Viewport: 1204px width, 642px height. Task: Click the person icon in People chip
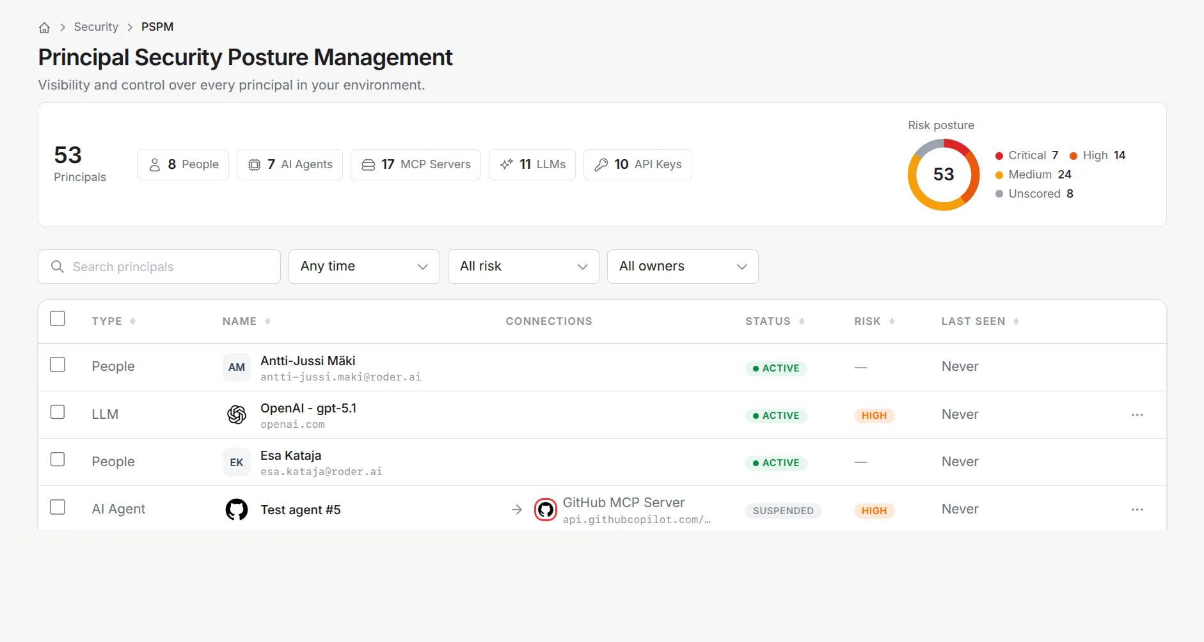pos(155,165)
